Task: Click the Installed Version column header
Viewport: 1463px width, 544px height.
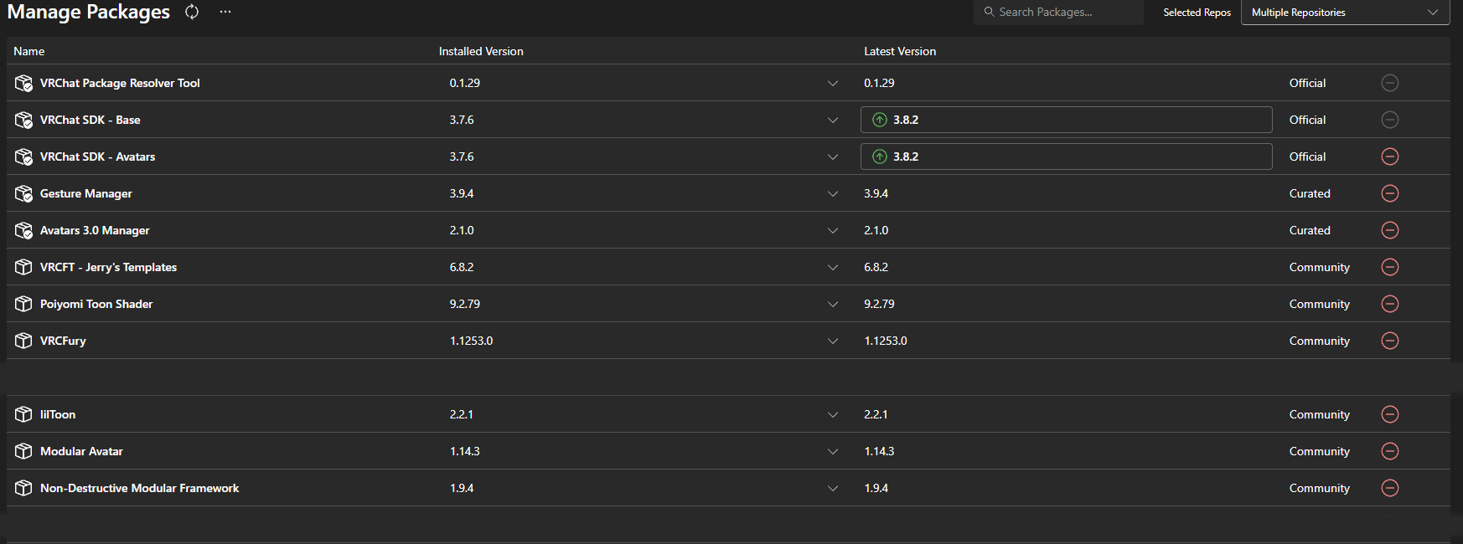Action: pos(481,51)
